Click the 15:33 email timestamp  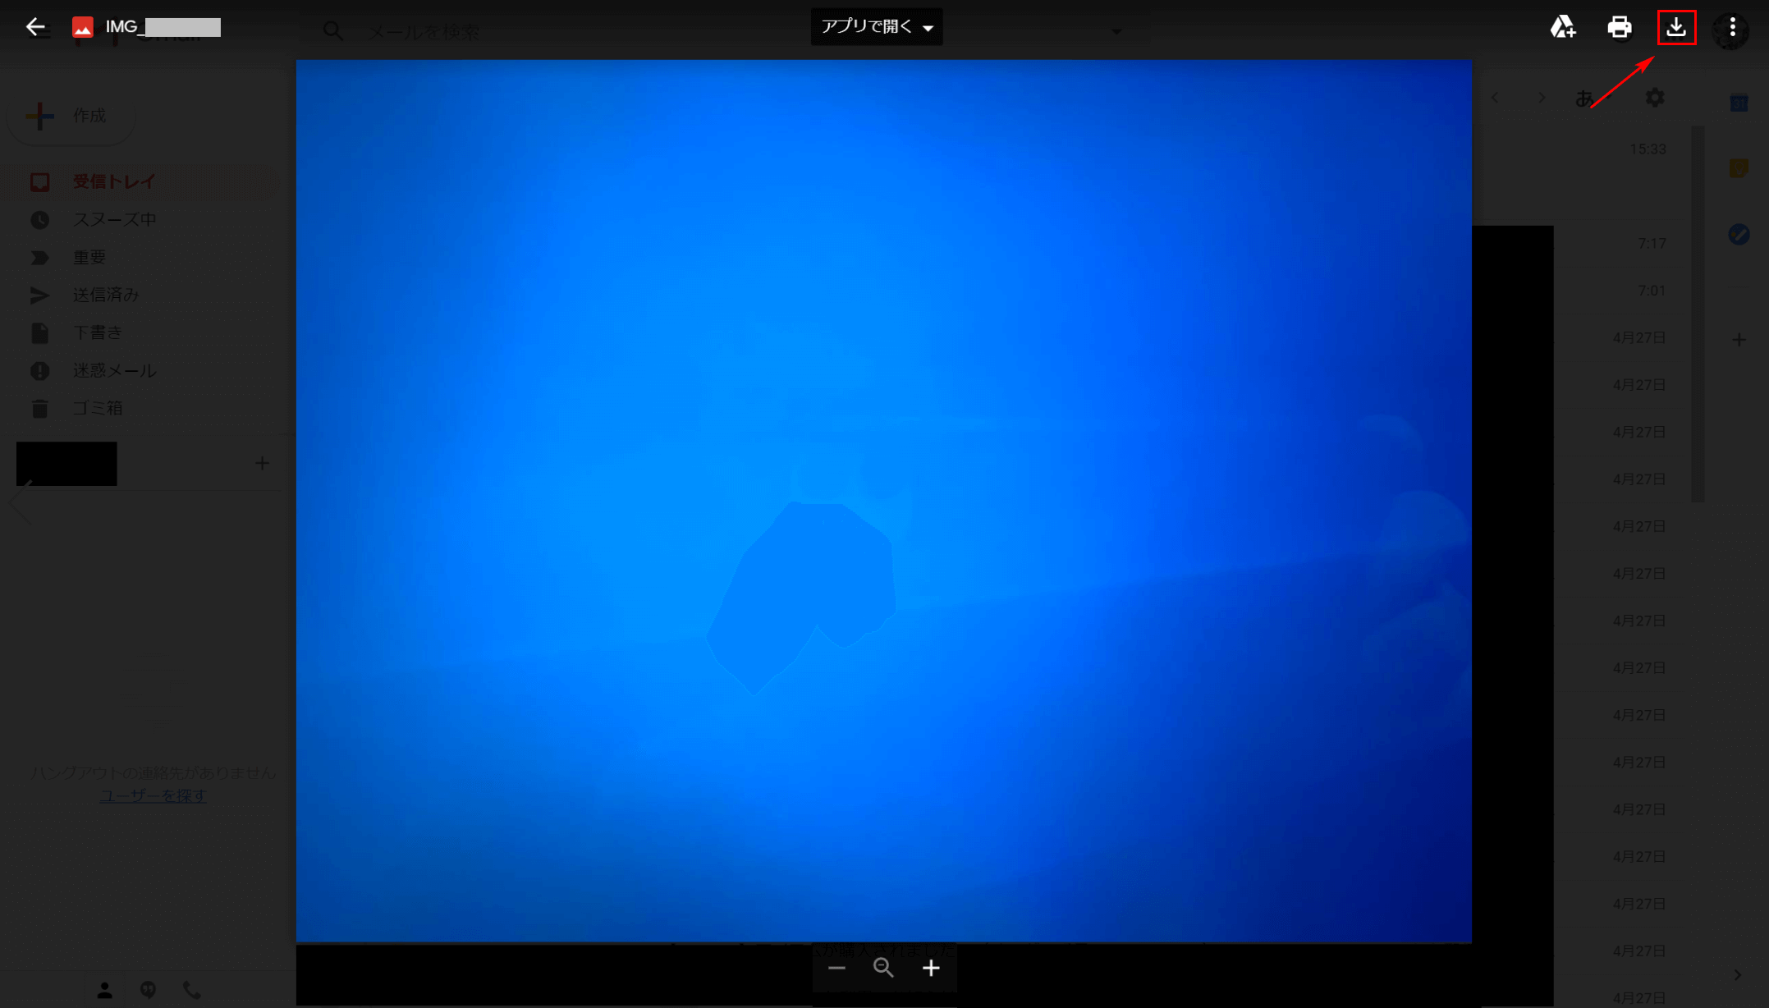(1648, 149)
